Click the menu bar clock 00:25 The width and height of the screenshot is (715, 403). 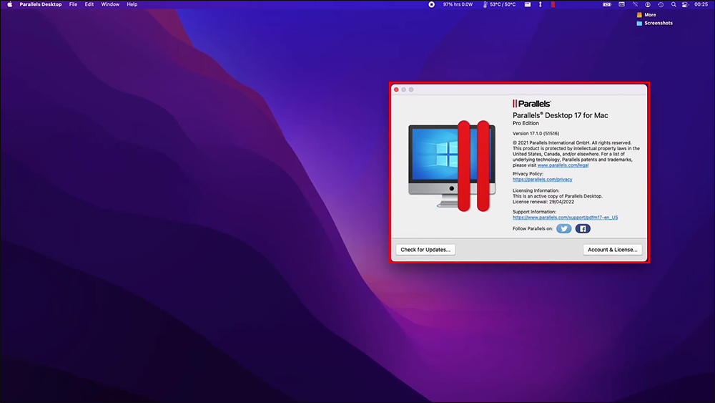[x=701, y=4]
